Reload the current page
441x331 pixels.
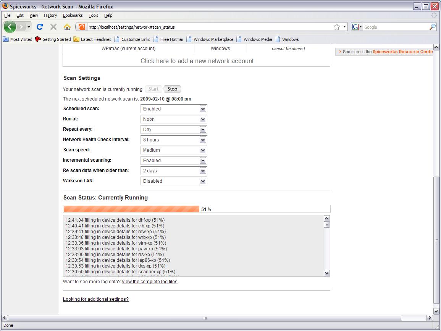[x=40, y=27]
